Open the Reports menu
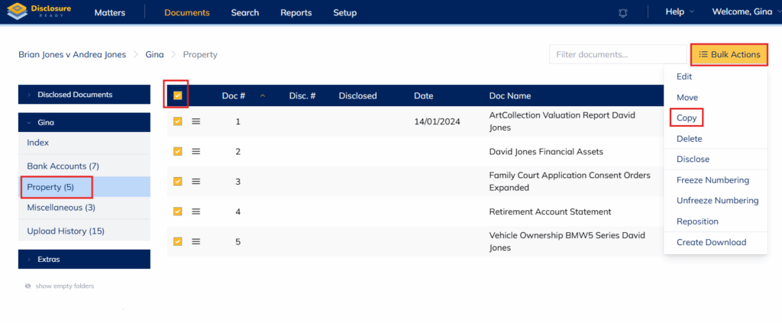782x323 pixels. pos(296,13)
